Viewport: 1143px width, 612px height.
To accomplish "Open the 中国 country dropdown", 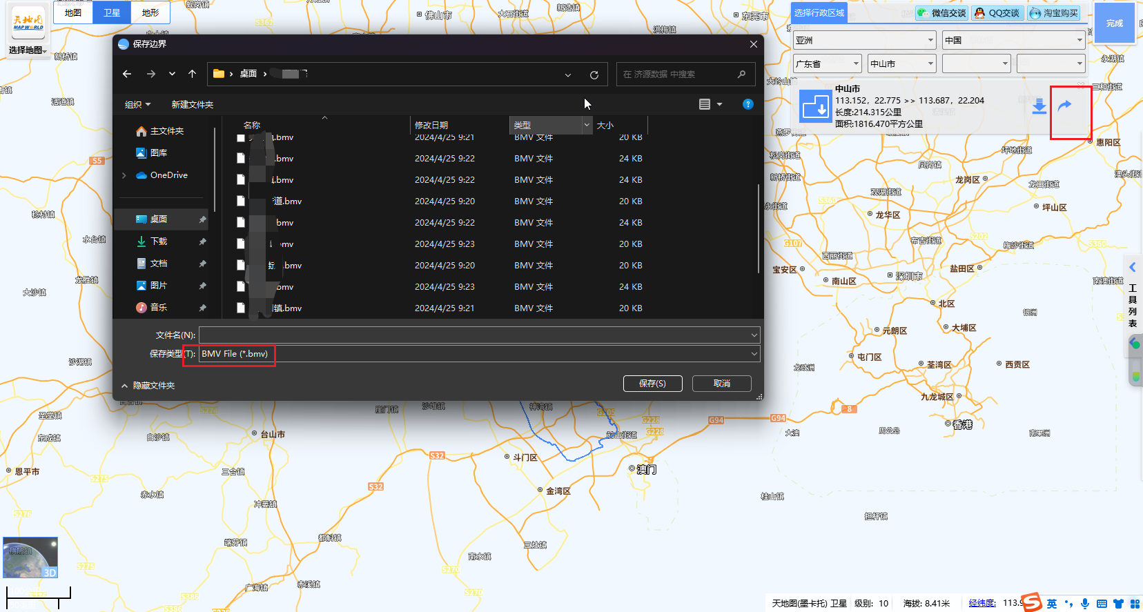I will coord(1014,40).
